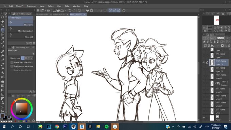Image resolution: width=231 pixels, height=130 pixels.
Task: Select the Move layer tool in toolbox
Action: click(x=2, y=30)
